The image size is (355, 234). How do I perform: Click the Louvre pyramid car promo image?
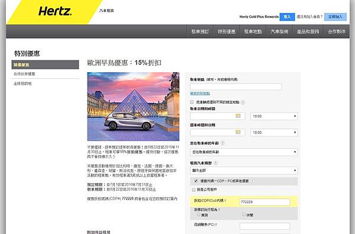pyautogui.click(x=133, y=107)
